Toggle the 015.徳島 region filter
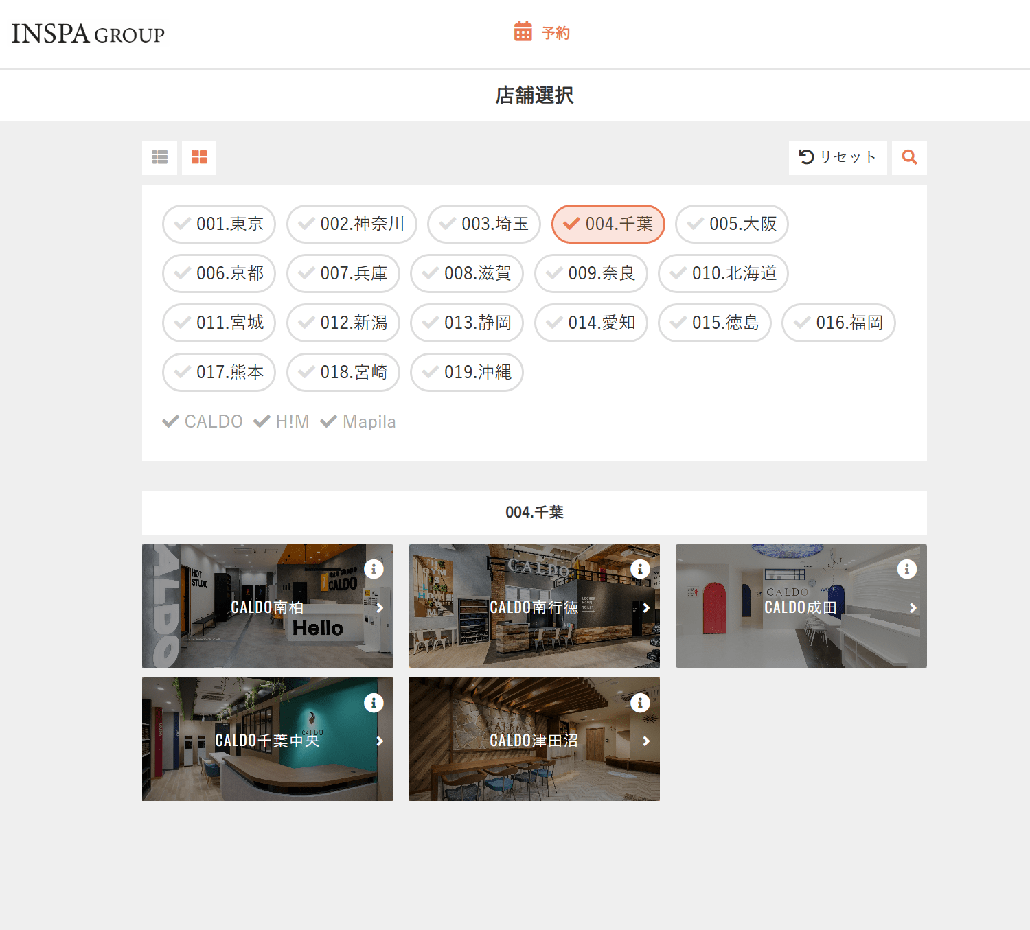Image resolution: width=1030 pixels, height=930 pixels. coord(715,323)
